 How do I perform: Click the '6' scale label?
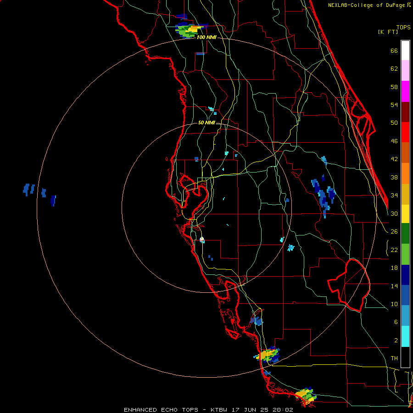point(396,322)
